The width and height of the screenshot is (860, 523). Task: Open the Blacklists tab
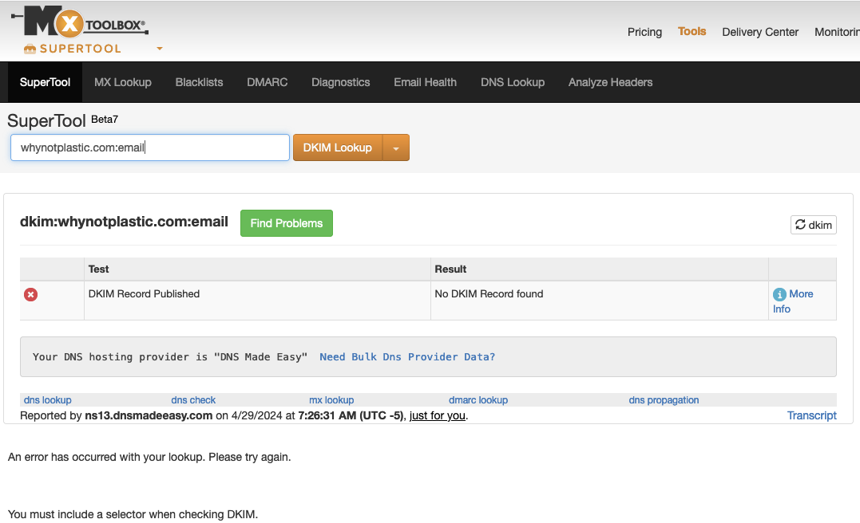[199, 82]
